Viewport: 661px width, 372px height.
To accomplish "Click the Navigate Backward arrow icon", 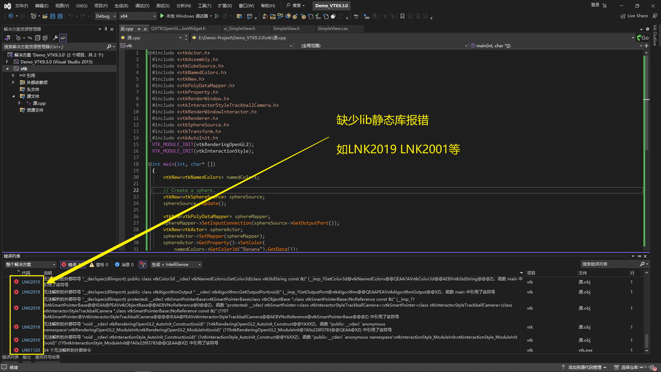I will click(x=11, y=16).
